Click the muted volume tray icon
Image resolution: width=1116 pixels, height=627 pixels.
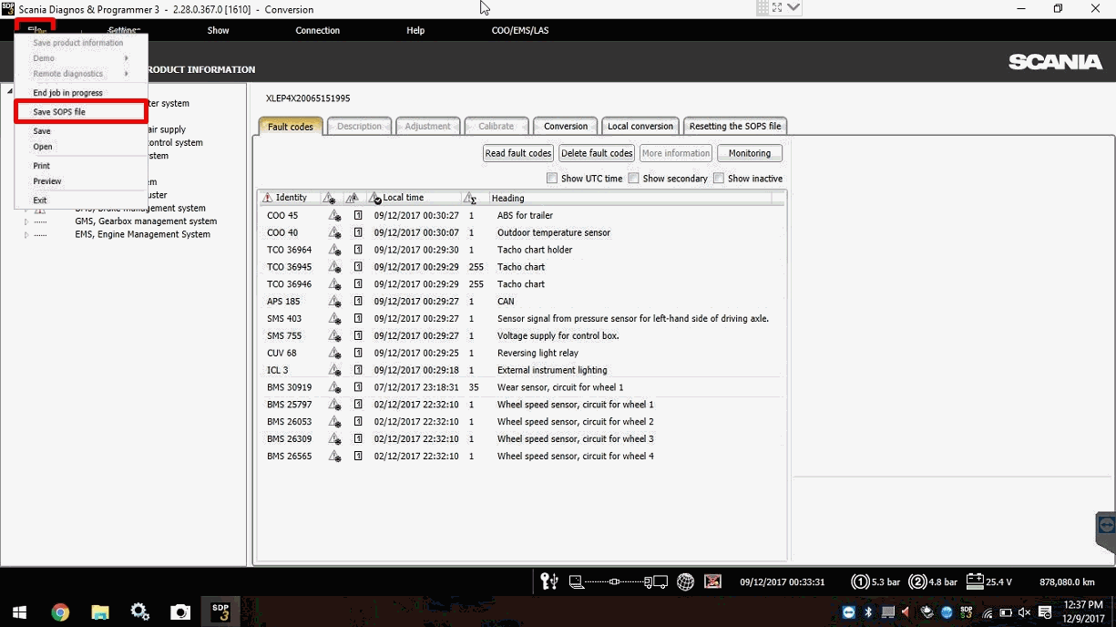1025,612
